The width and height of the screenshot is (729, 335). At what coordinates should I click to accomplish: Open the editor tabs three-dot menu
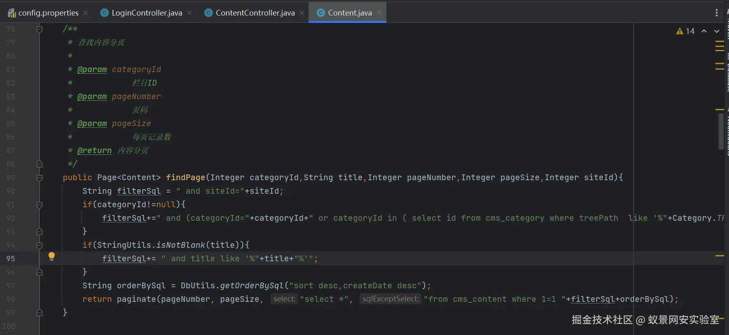[x=717, y=13]
